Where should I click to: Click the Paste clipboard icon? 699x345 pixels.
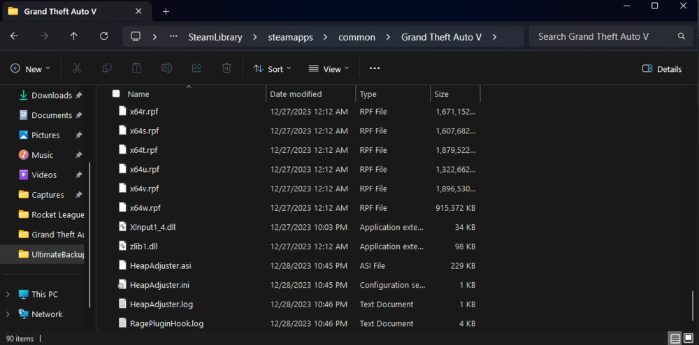(x=137, y=68)
